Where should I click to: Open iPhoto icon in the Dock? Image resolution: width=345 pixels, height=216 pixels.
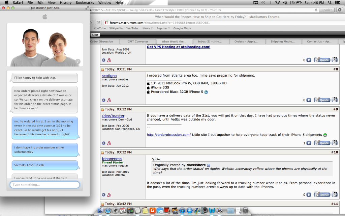tap(175, 211)
